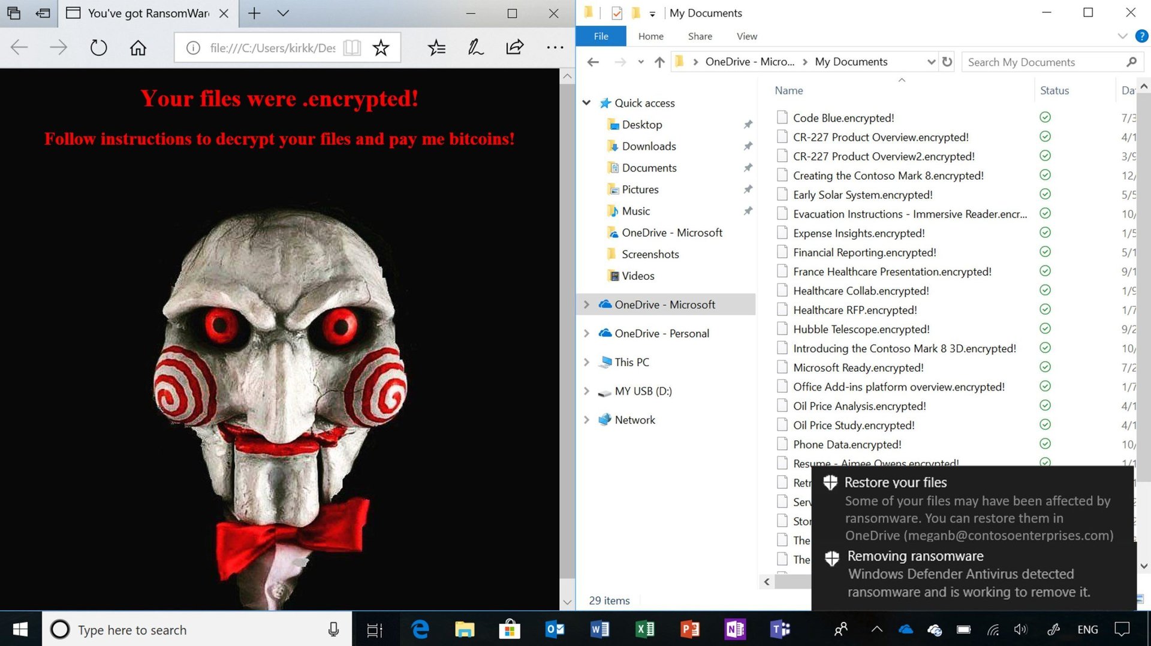Pin or unpin the Downloads quick access item
The width and height of the screenshot is (1151, 646).
tap(748, 146)
